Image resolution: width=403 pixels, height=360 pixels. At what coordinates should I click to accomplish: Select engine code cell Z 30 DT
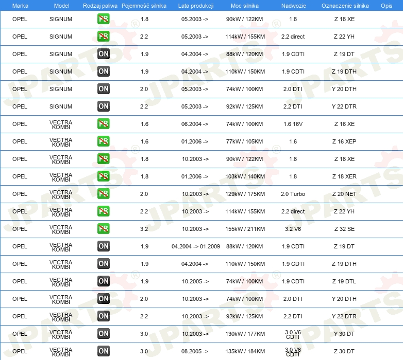tap(344, 351)
